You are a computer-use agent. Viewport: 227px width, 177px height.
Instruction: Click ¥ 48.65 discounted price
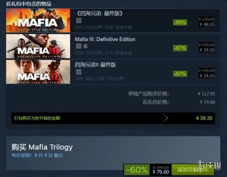tap(207, 24)
